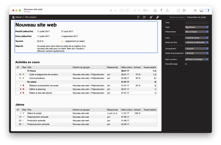Click the 22,6 % Terminé value

point(40,41)
